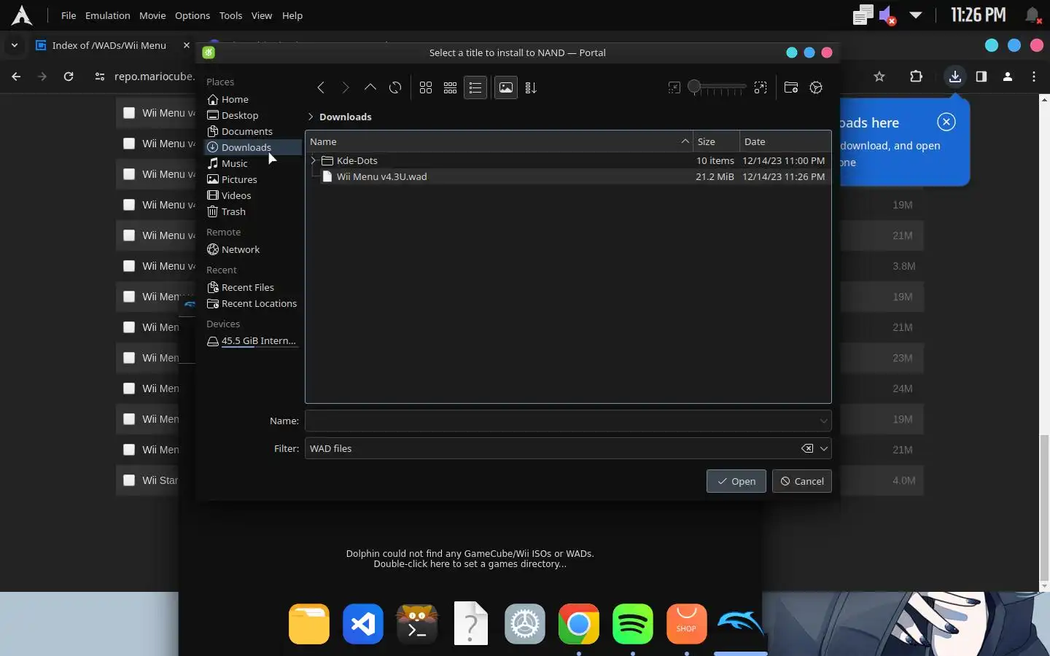Create a new folder

[791, 87]
